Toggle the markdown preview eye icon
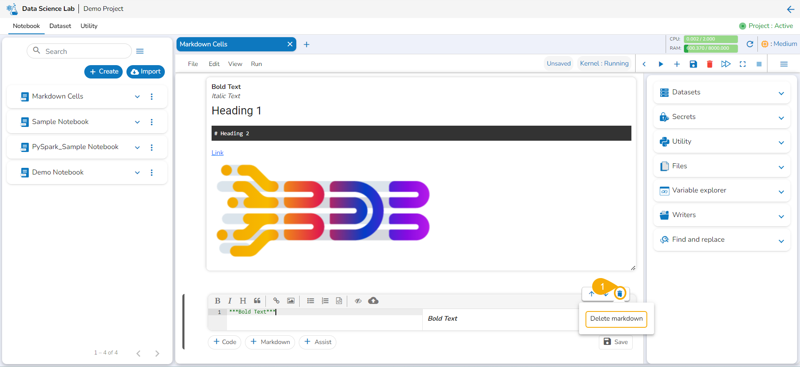The image size is (800, 367). 358,301
